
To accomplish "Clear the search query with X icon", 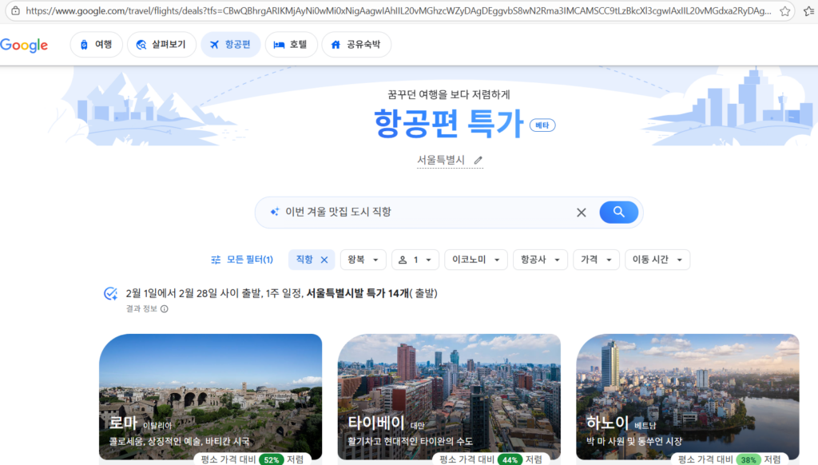I will click(582, 213).
